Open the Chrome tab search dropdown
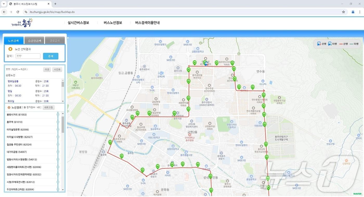 click(x=4, y=4)
